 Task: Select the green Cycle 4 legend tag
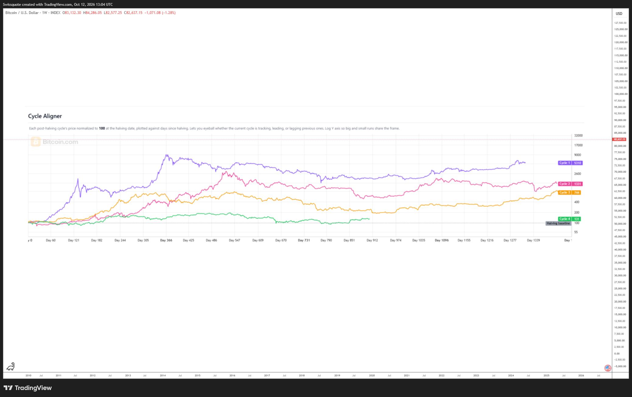[x=565, y=219]
